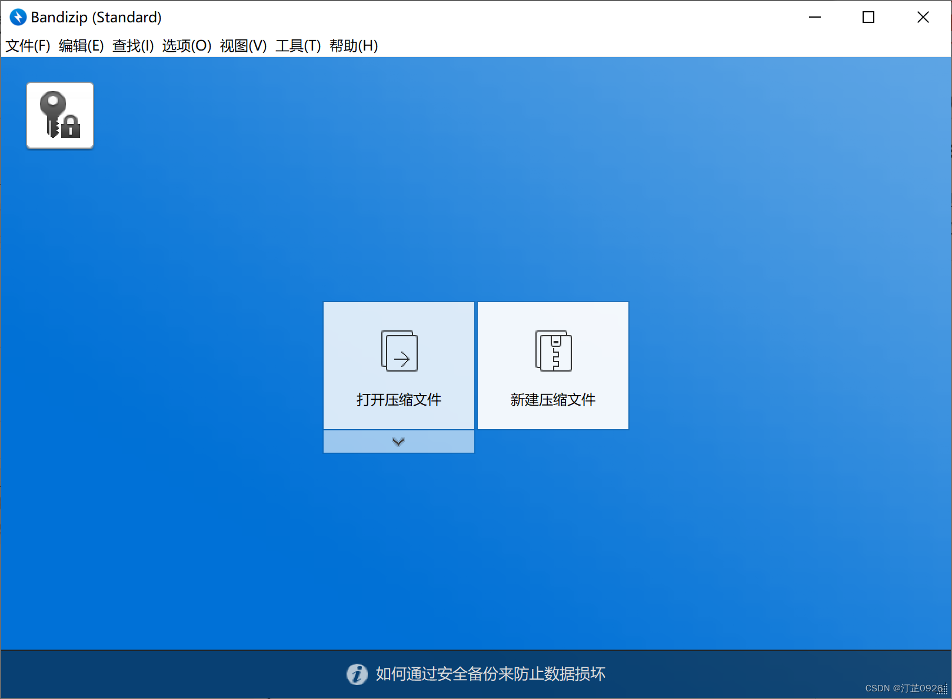Image resolution: width=952 pixels, height=699 pixels.
Task: Open the 帮助(H) menu
Action: (x=354, y=46)
